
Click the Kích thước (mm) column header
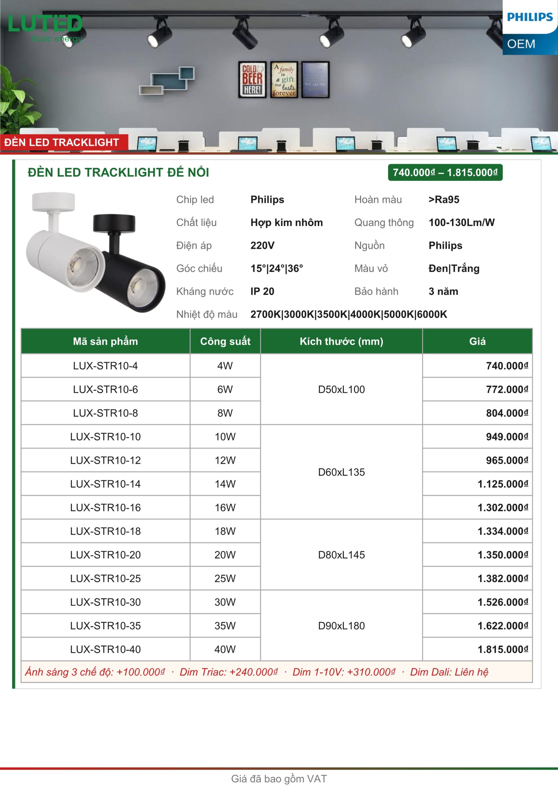pyautogui.click(x=341, y=341)
